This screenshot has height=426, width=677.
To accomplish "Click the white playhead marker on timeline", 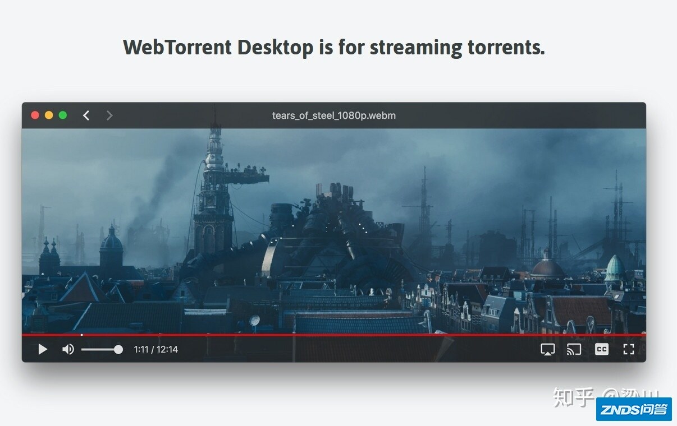I will [82, 335].
